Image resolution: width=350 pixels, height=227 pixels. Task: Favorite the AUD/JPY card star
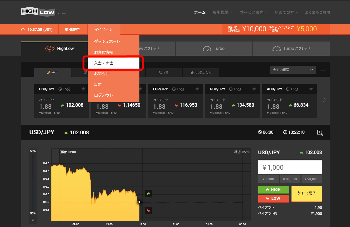[311, 89]
